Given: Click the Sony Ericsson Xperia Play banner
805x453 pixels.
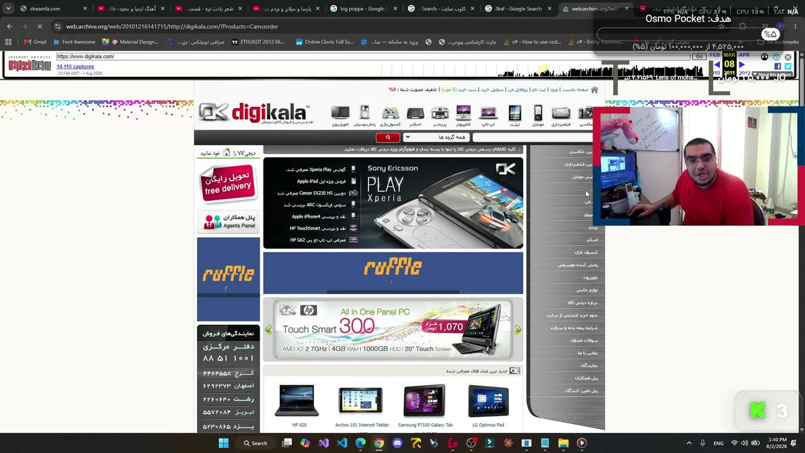Looking at the screenshot, I should (x=443, y=203).
